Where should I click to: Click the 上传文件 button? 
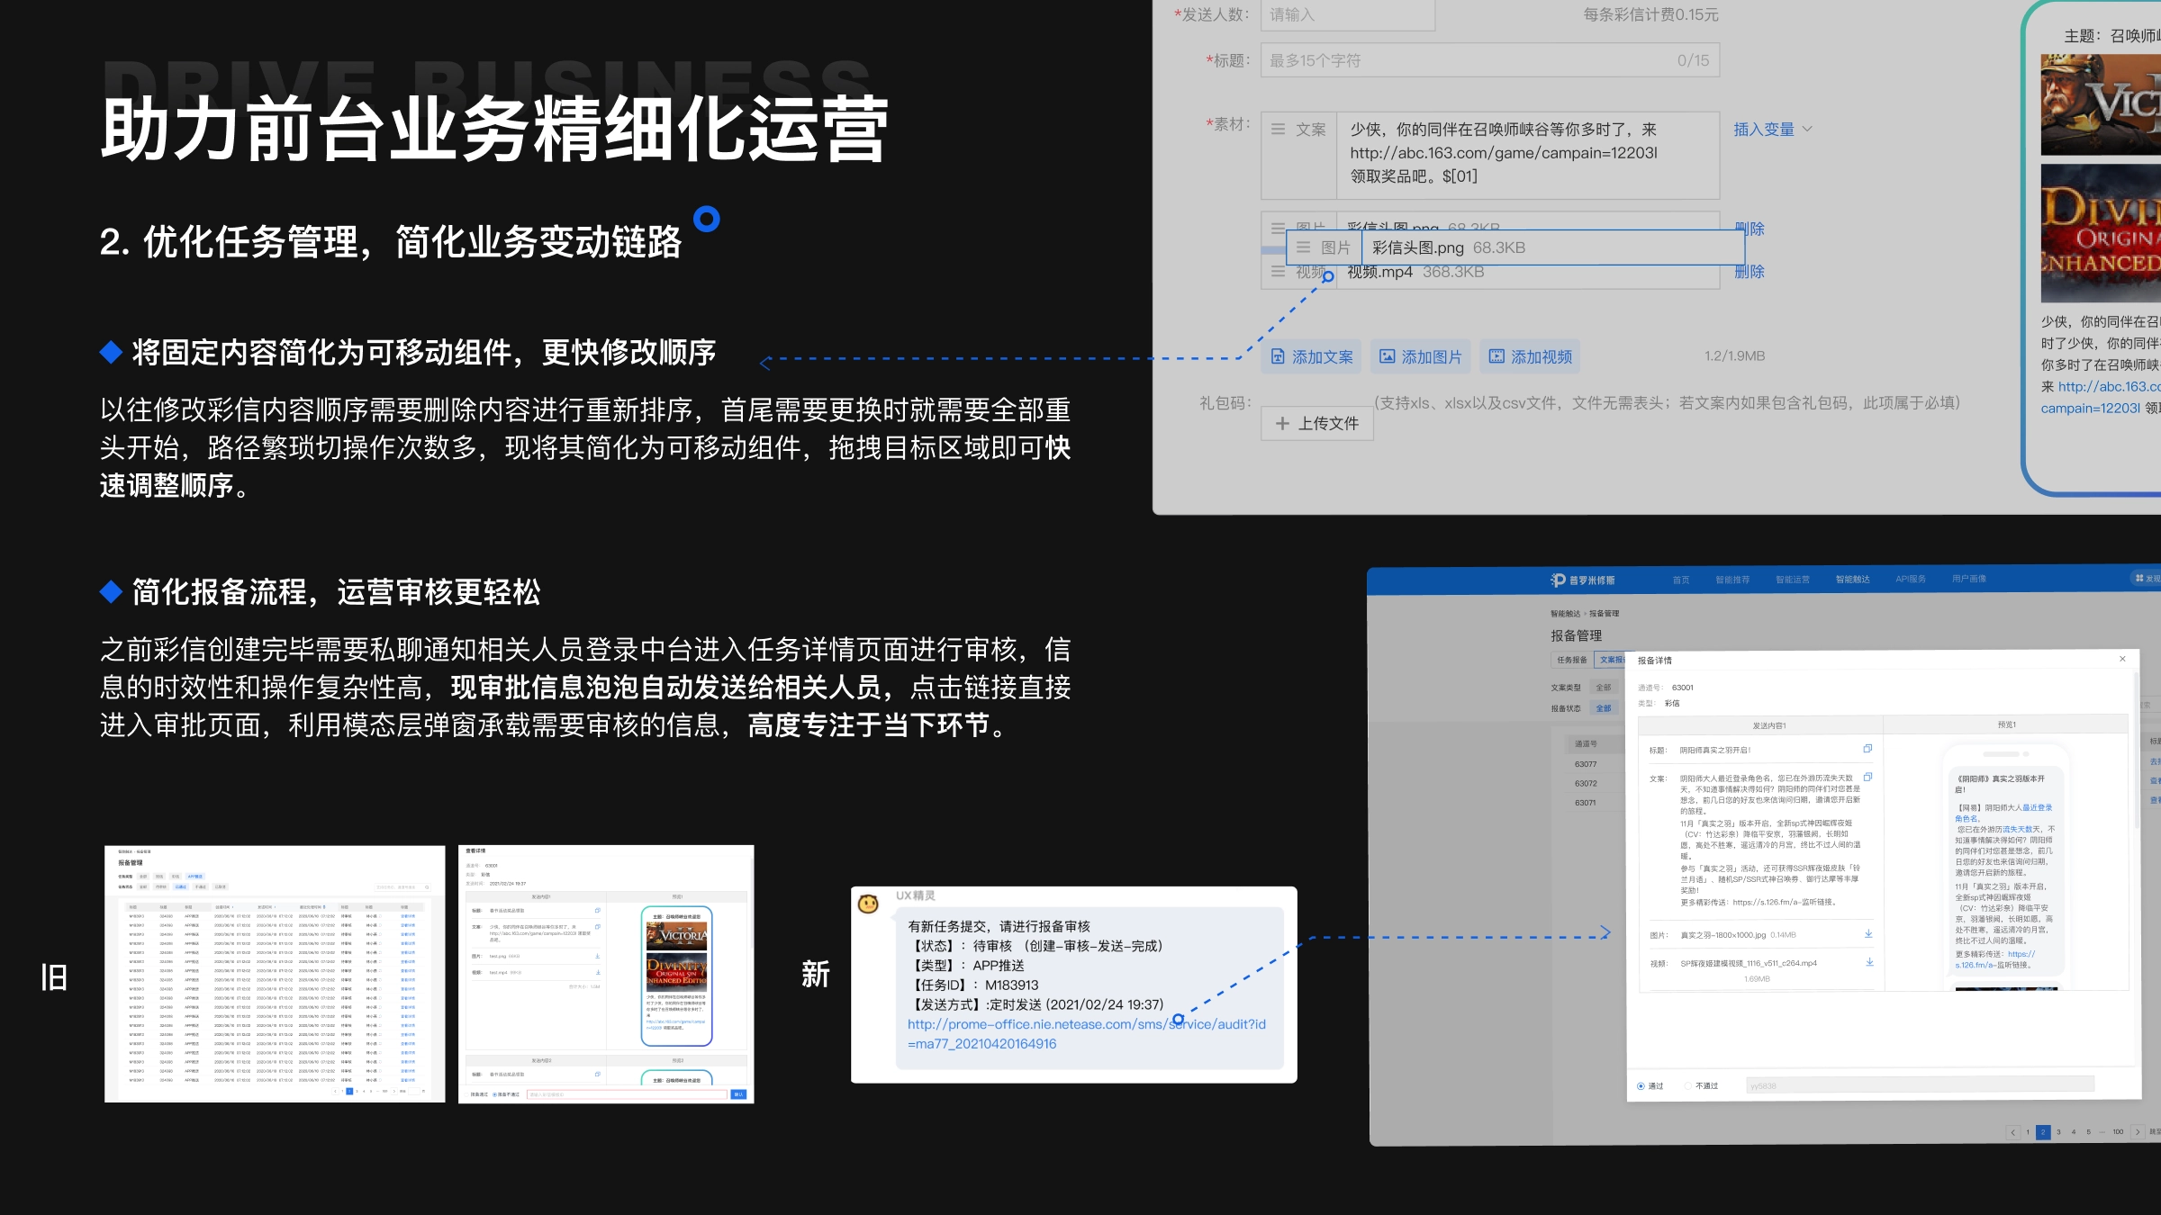pos(1317,424)
